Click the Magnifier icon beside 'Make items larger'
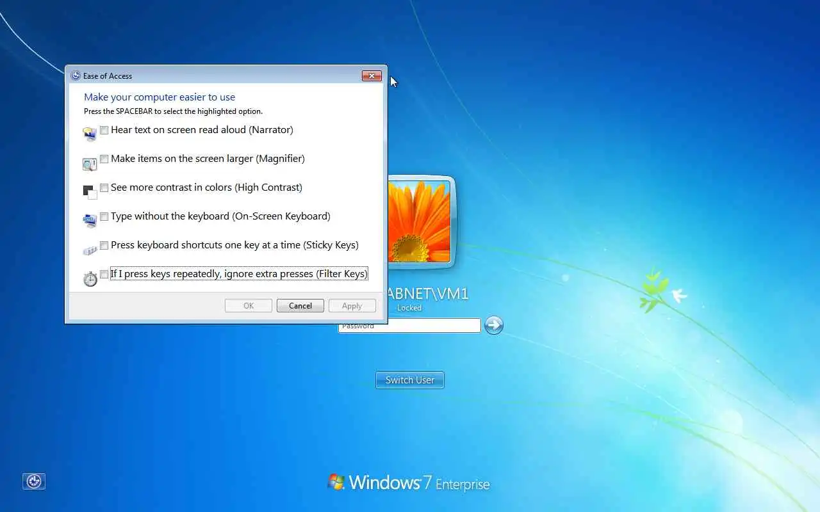This screenshot has width=820, height=512. tap(90, 164)
